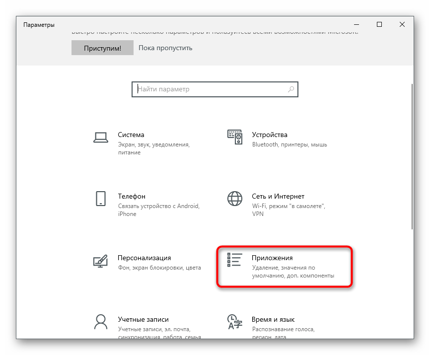Click the Пока пропустить link
430x355 pixels.
point(165,48)
